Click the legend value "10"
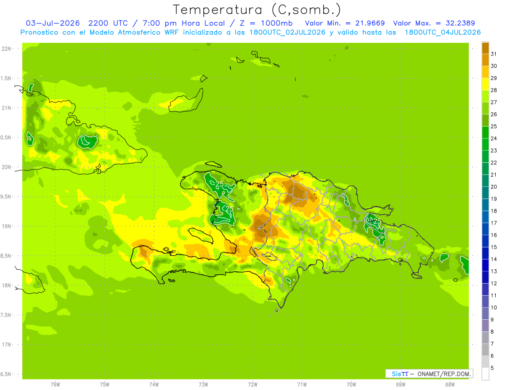 click(494, 308)
